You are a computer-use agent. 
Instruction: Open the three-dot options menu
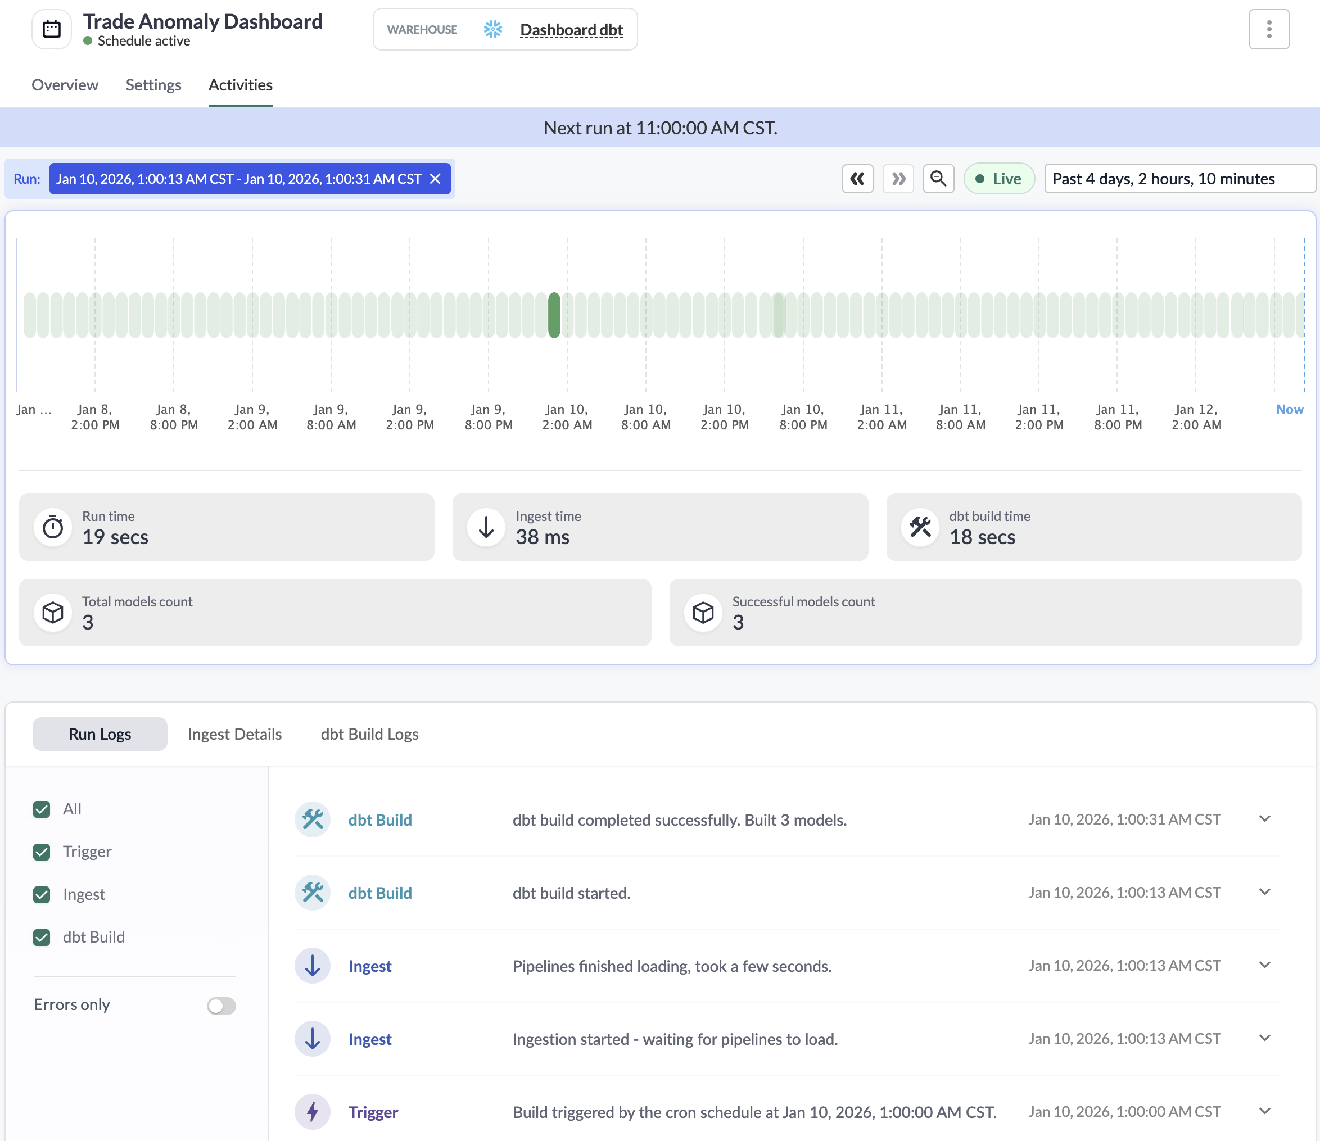[1268, 29]
